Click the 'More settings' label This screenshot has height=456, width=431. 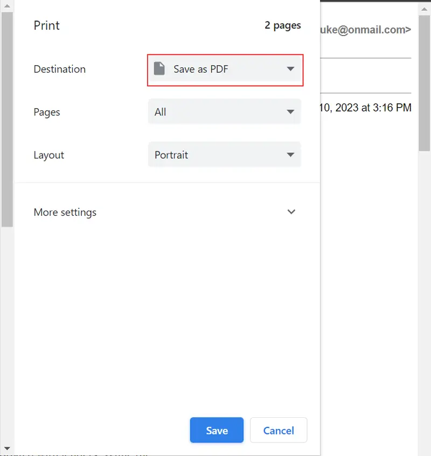point(65,212)
